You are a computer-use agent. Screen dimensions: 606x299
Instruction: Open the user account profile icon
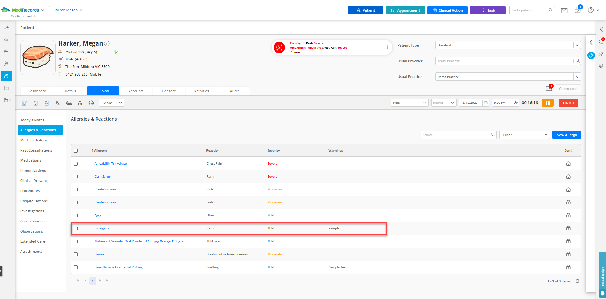(591, 10)
